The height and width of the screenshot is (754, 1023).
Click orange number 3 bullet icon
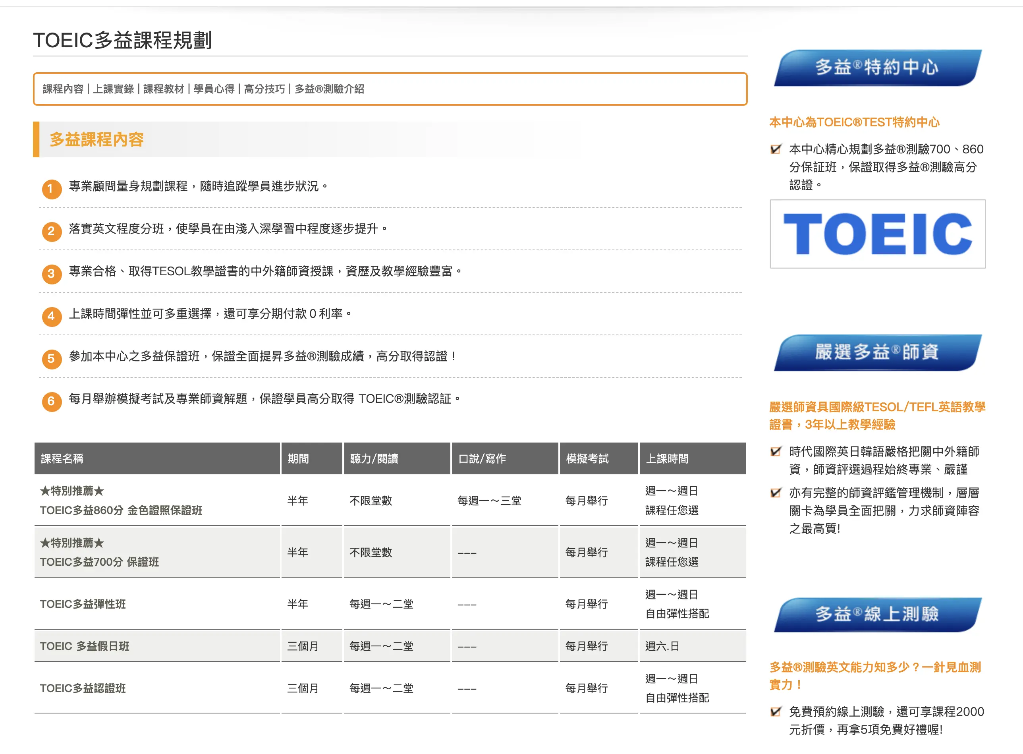coord(52,273)
